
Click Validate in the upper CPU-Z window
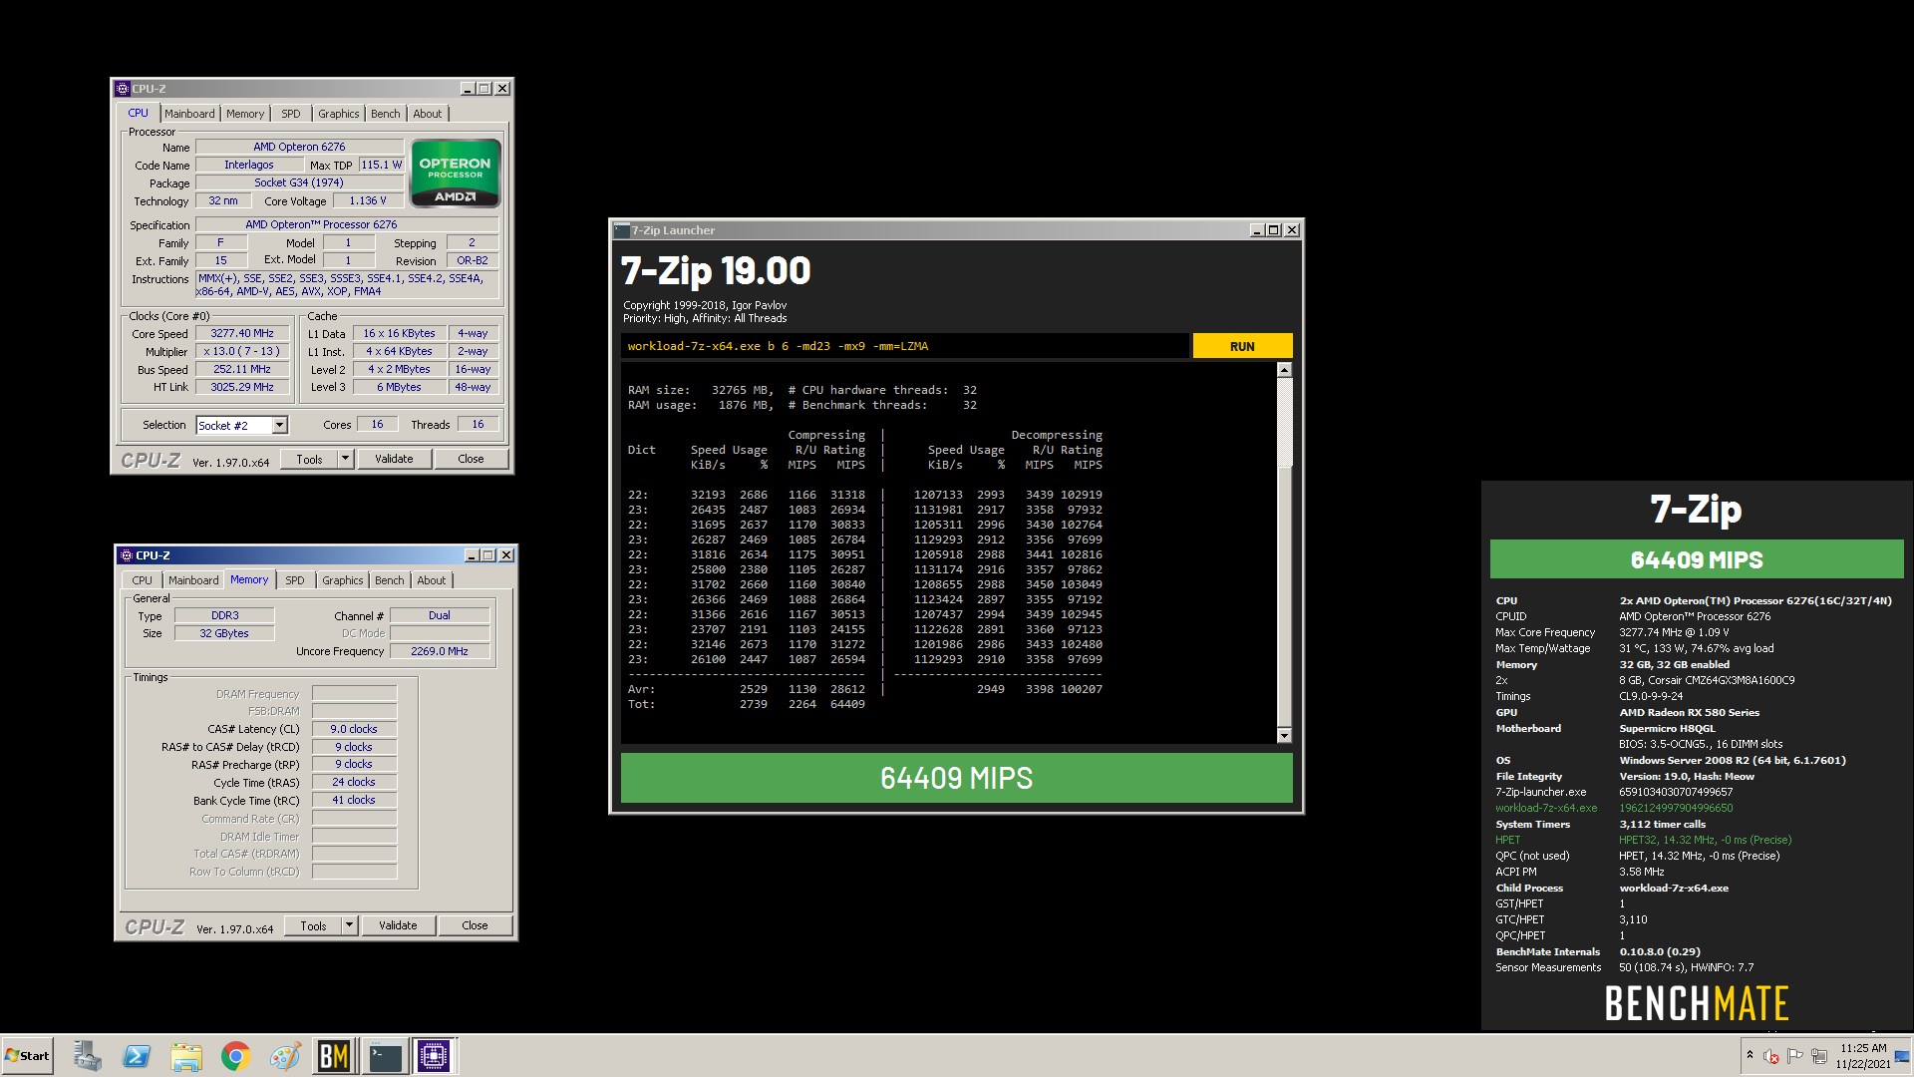[394, 459]
